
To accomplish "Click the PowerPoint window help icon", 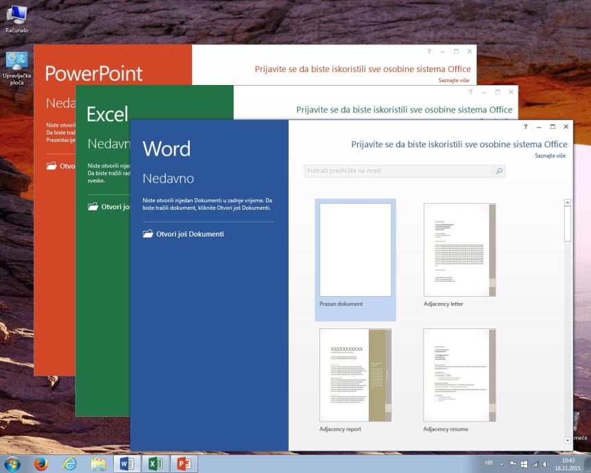I will point(429,51).
